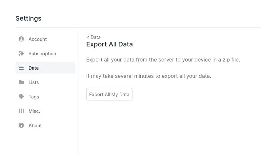Click the back chevron before Data
This screenshot has height=157, width=261.
click(88, 37)
